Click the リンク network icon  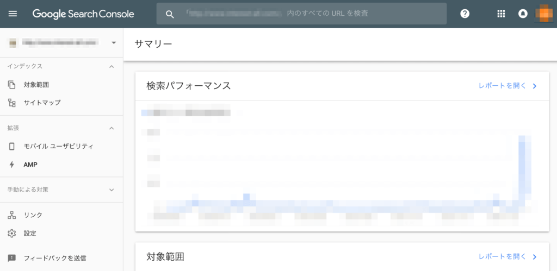[12, 215]
